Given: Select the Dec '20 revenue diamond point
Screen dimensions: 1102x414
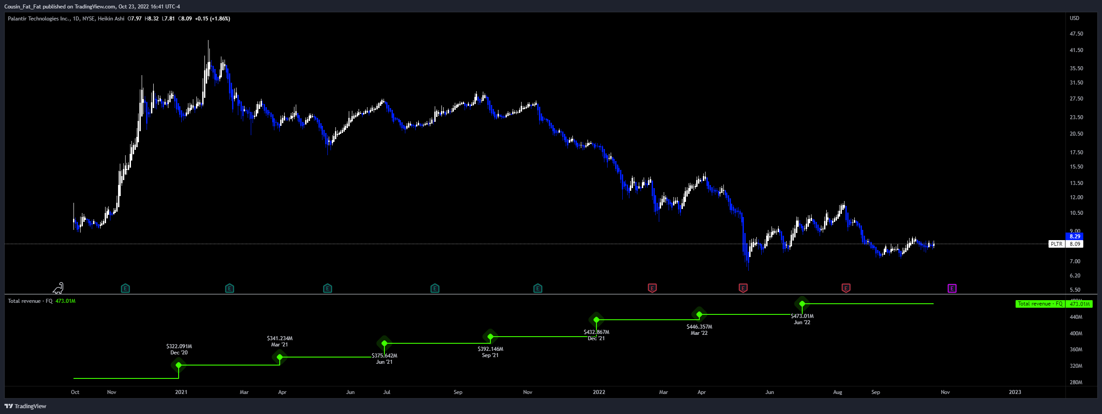Looking at the screenshot, I should [179, 365].
